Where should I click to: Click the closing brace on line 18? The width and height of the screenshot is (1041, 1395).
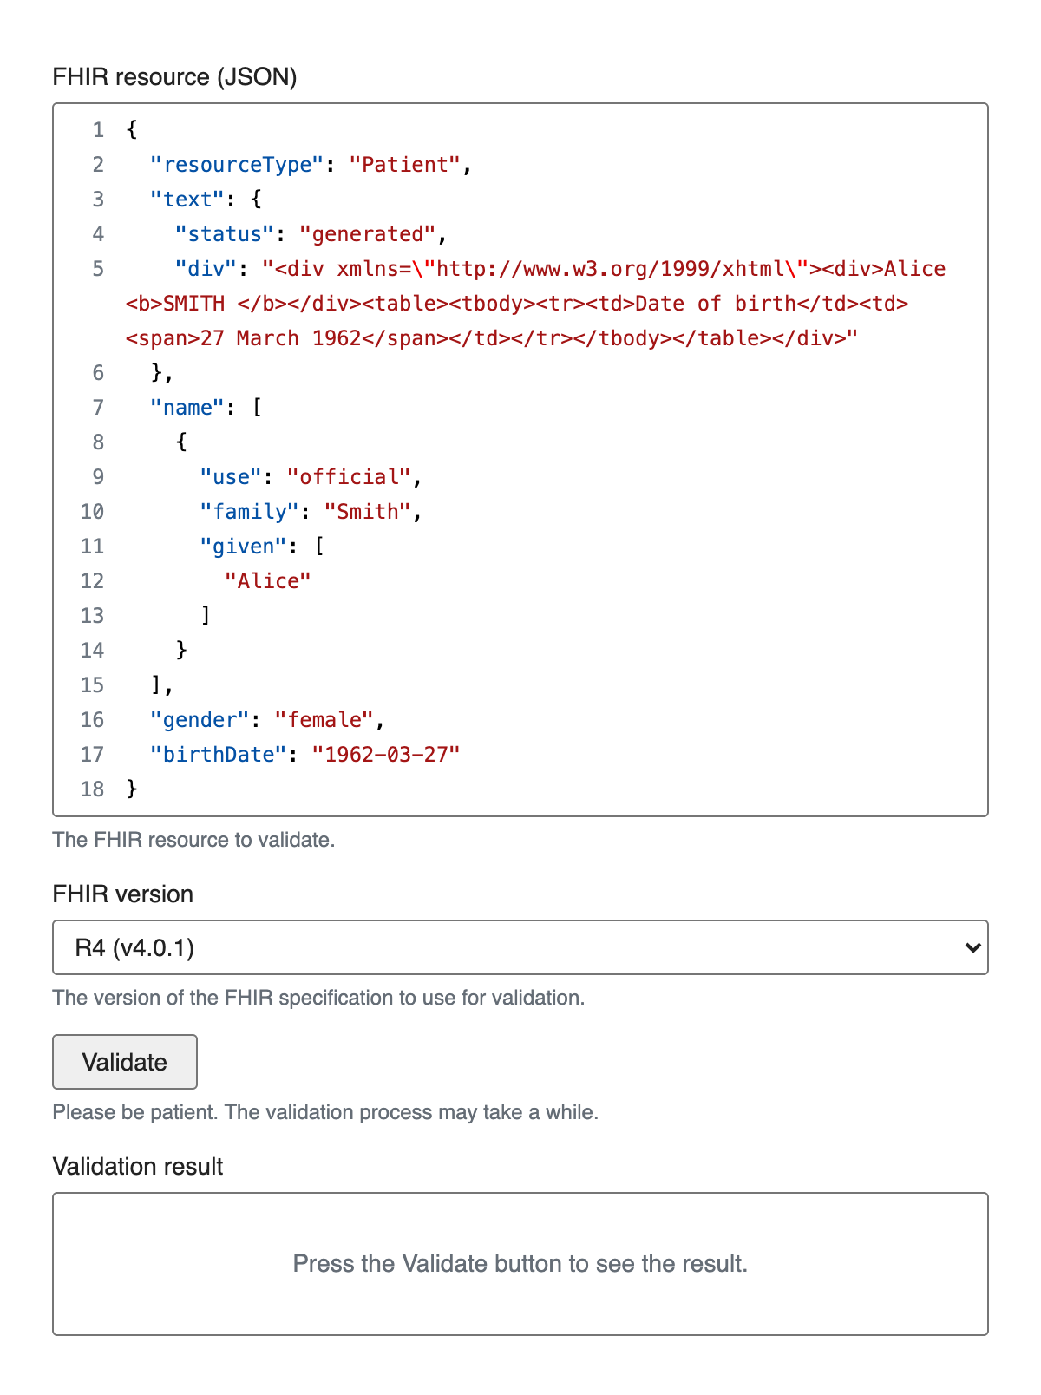(132, 789)
